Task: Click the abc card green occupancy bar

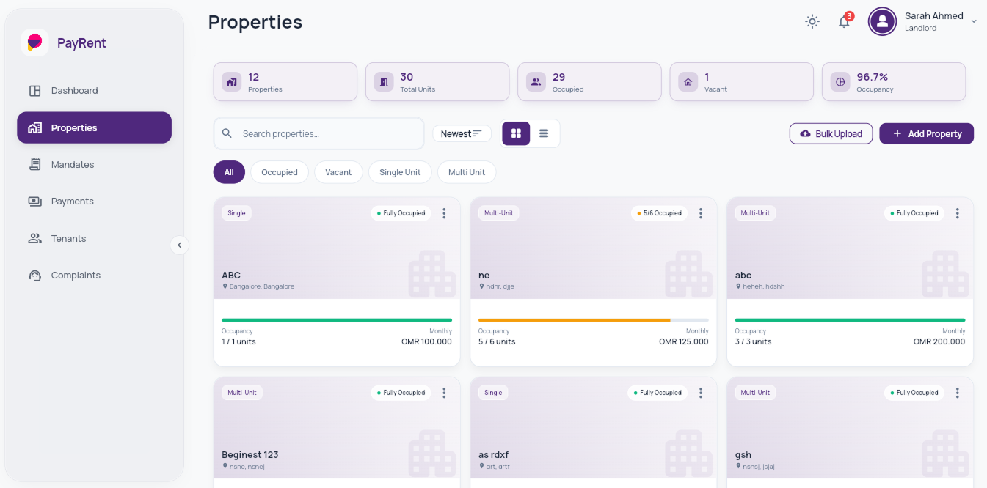Action: tap(850, 320)
